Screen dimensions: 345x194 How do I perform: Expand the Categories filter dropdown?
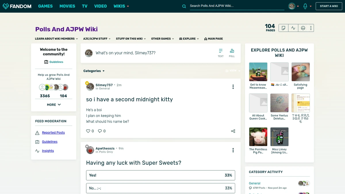click(94, 71)
